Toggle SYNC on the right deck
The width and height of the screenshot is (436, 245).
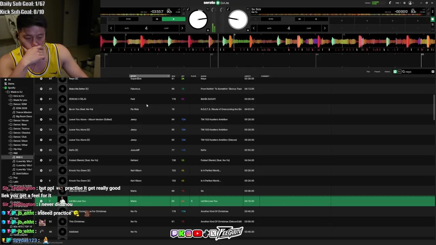point(271,19)
